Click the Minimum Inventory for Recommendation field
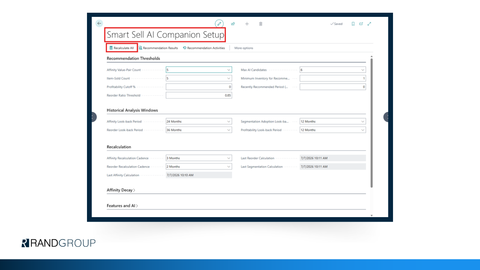The image size is (480, 270). [x=333, y=78]
